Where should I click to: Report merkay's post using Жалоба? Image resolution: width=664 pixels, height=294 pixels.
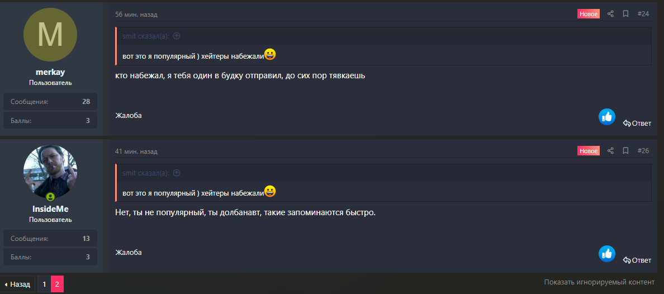(129, 116)
